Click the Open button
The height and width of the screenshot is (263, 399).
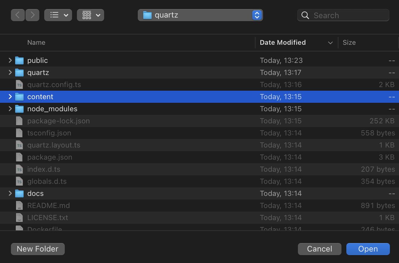[368, 249]
